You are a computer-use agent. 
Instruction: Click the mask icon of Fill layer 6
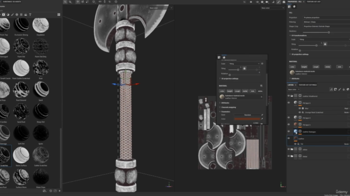[300, 103]
